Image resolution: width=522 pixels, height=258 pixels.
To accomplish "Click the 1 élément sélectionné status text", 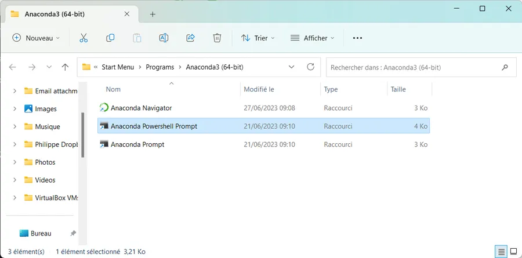I will click(x=88, y=252).
